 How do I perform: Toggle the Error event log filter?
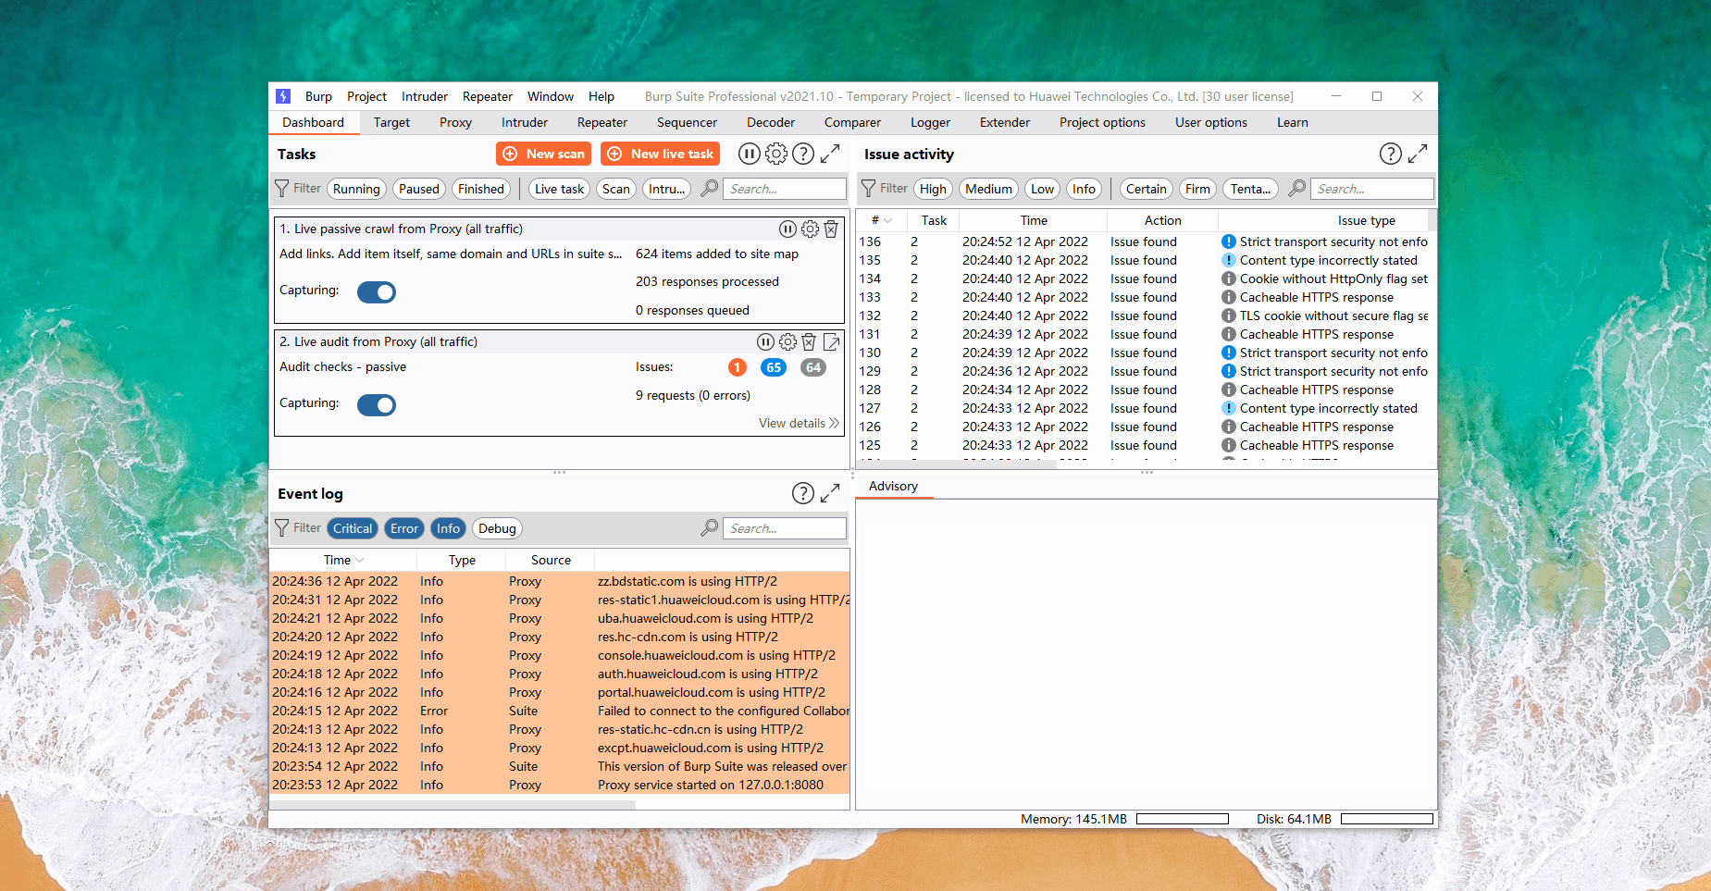(x=404, y=528)
